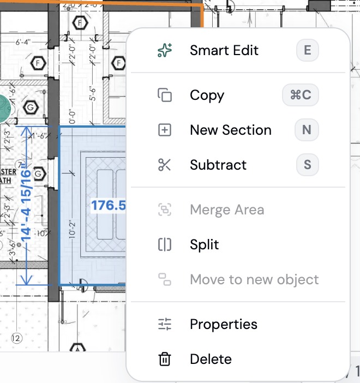
Task: Click the 176.5 area label
Action: (x=109, y=205)
